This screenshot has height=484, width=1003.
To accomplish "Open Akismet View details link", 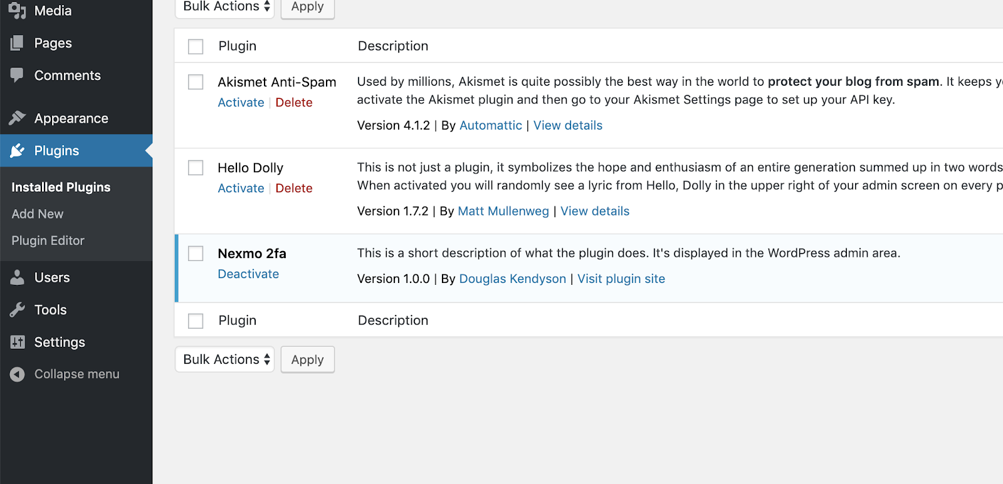I will tap(568, 125).
